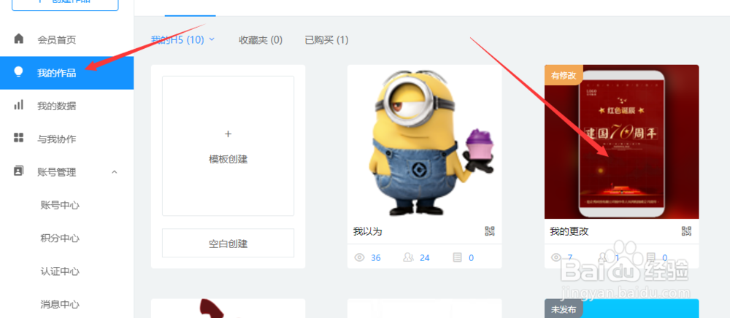Click the lightbulb icon beside 我的作品
Image resolution: width=730 pixels, height=318 pixels.
click(x=19, y=71)
